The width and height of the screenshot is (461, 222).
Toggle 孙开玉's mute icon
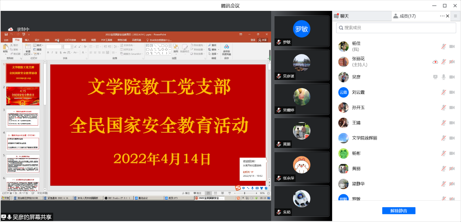(443, 108)
